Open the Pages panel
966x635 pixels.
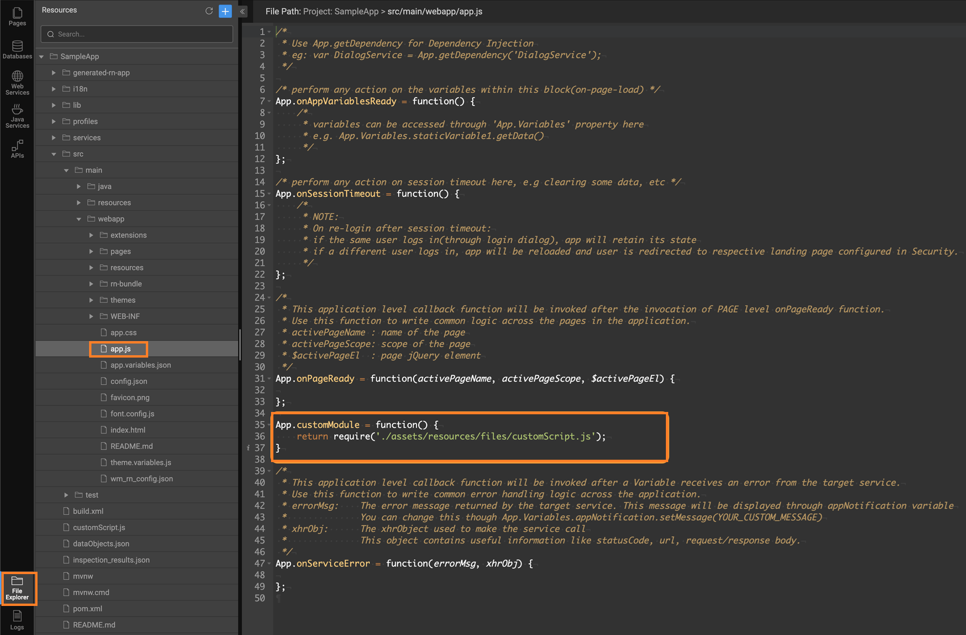point(17,16)
